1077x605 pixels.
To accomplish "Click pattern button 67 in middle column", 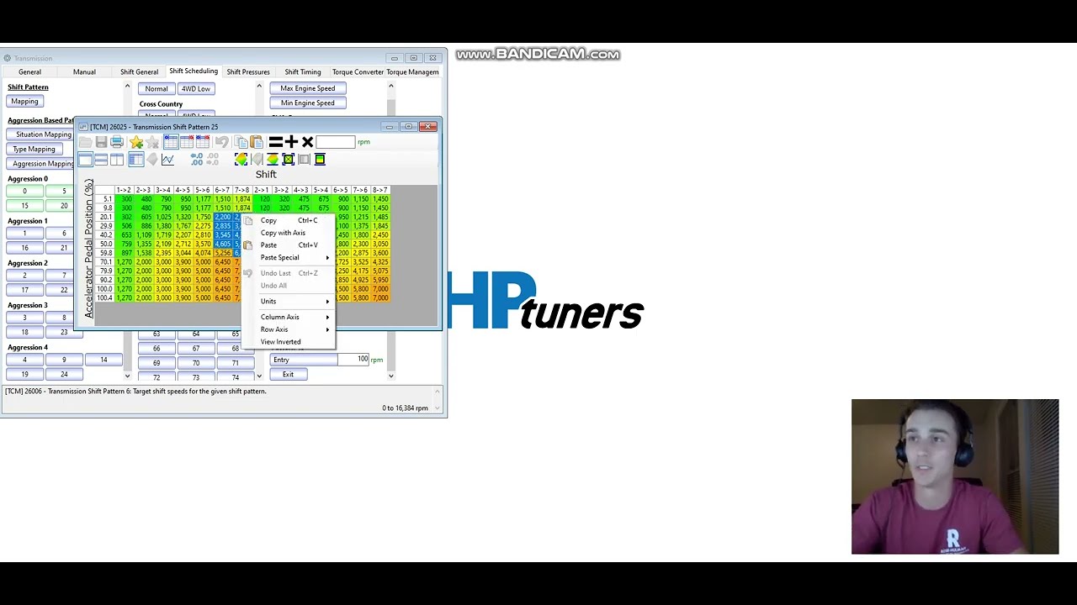I will click(x=196, y=349).
